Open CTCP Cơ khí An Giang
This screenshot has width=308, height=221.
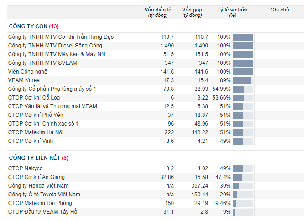pos(37,177)
